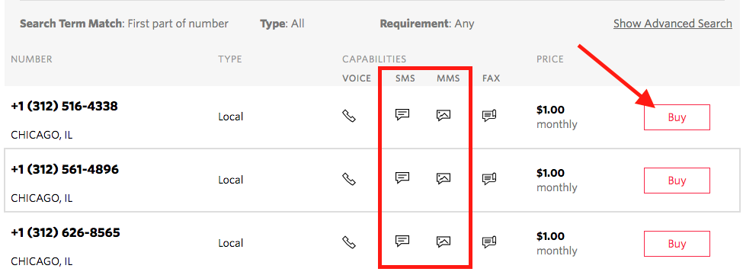The height and width of the screenshot is (275, 743).
Task: Buy the number +1 (312) 561-4896
Action: tap(677, 181)
